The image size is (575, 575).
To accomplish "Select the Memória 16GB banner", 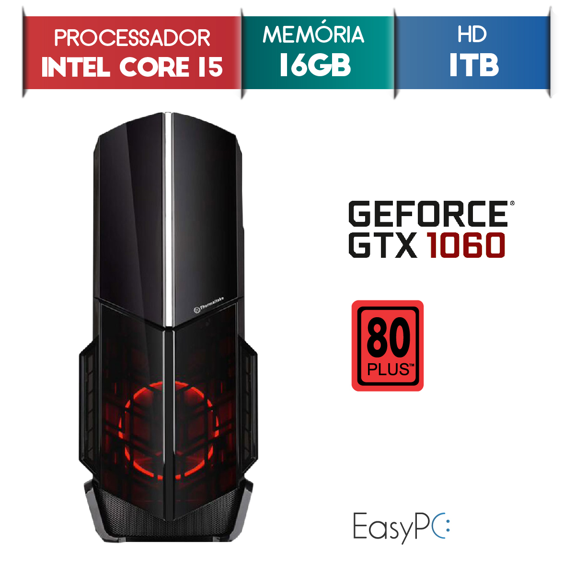I will tap(318, 53).
